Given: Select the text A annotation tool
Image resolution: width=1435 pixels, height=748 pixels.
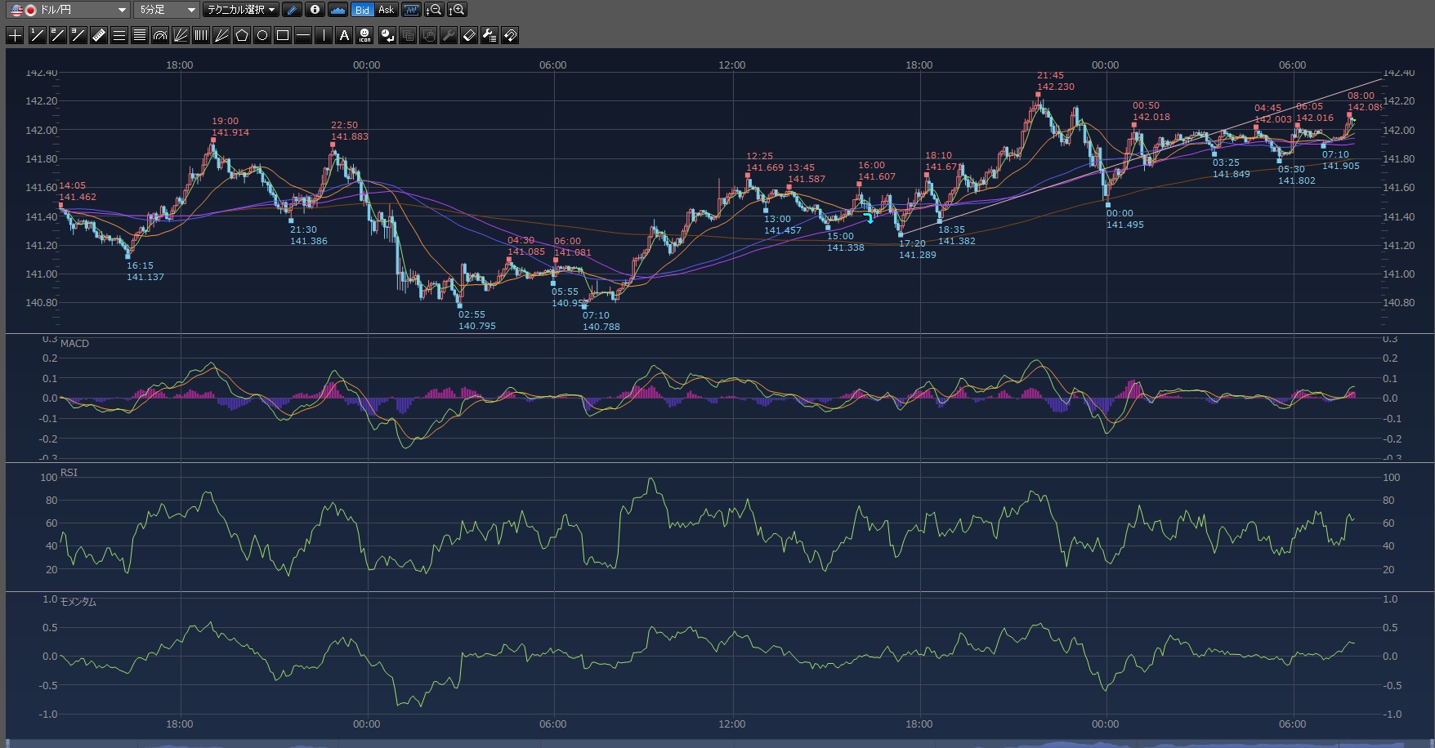Looking at the screenshot, I should (344, 35).
